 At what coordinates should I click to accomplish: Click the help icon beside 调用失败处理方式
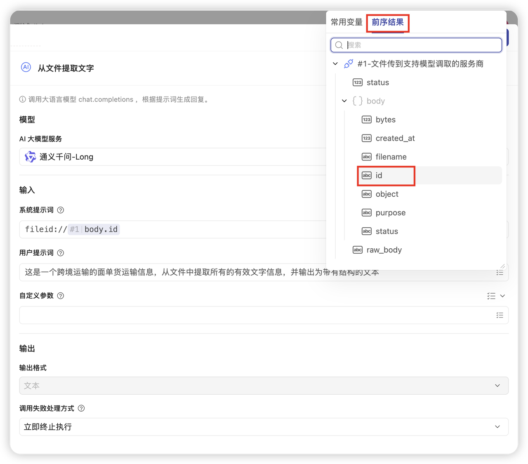point(81,408)
